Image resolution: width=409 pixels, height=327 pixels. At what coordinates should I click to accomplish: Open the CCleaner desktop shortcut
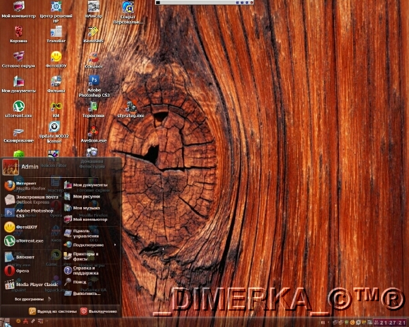click(x=93, y=61)
